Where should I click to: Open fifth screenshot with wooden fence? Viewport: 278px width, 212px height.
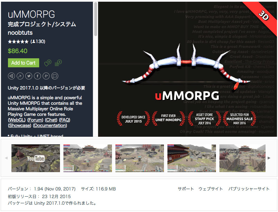(x=242, y=158)
